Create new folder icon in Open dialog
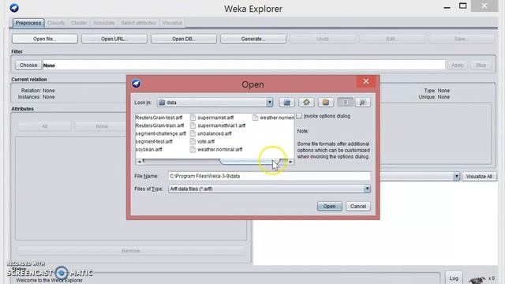This screenshot has height=284, width=505. pos(326,103)
